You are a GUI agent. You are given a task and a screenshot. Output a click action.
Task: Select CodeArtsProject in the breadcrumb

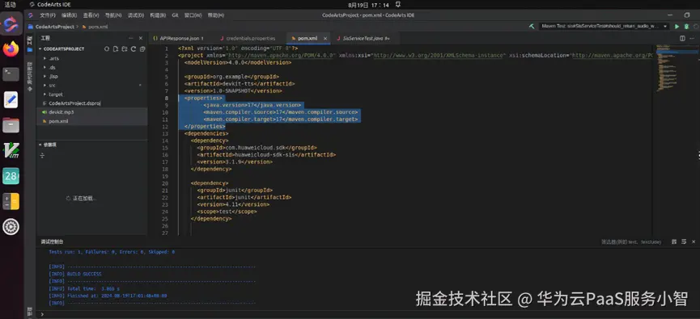pyautogui.click(x=55, y=27)
